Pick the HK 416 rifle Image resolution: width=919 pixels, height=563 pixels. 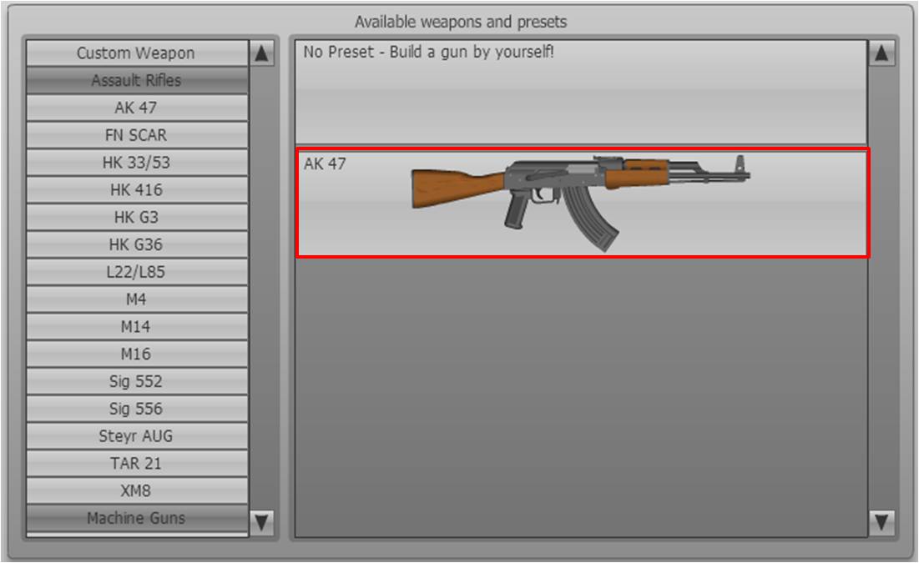click(137, 190)
